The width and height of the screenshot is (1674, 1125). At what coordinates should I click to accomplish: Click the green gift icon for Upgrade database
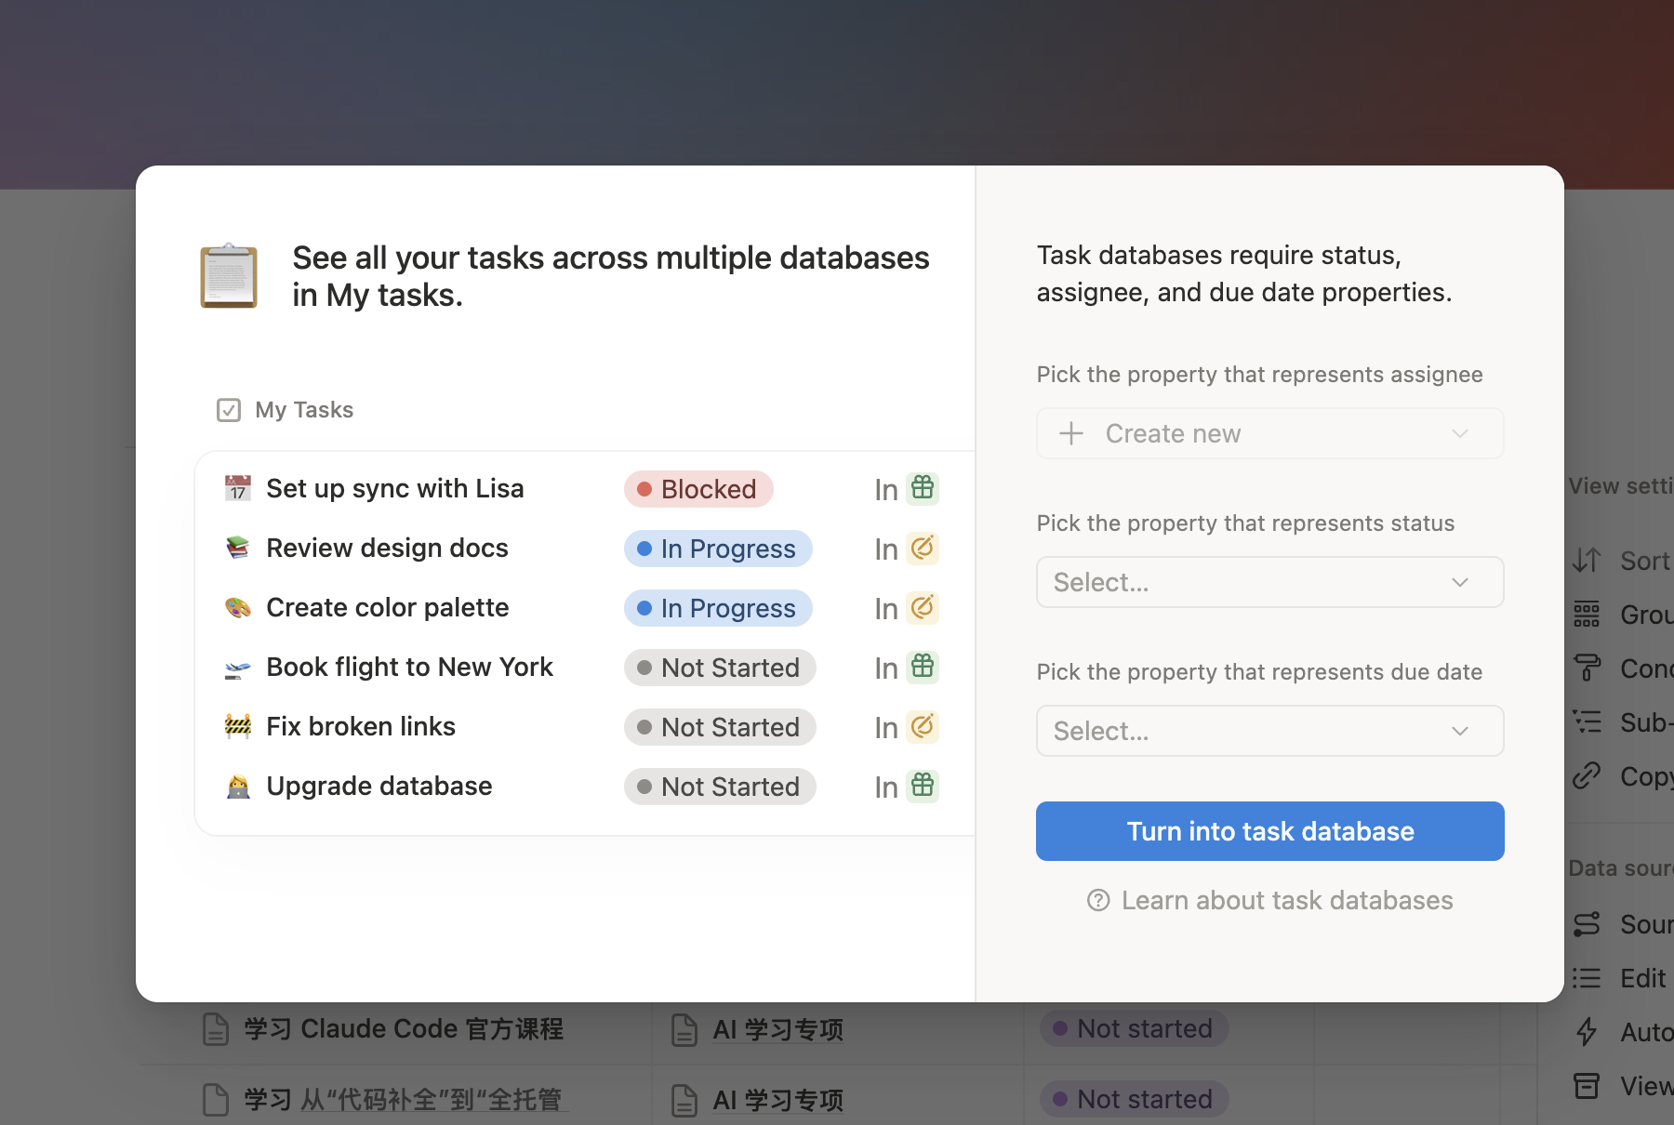[923, 786]
